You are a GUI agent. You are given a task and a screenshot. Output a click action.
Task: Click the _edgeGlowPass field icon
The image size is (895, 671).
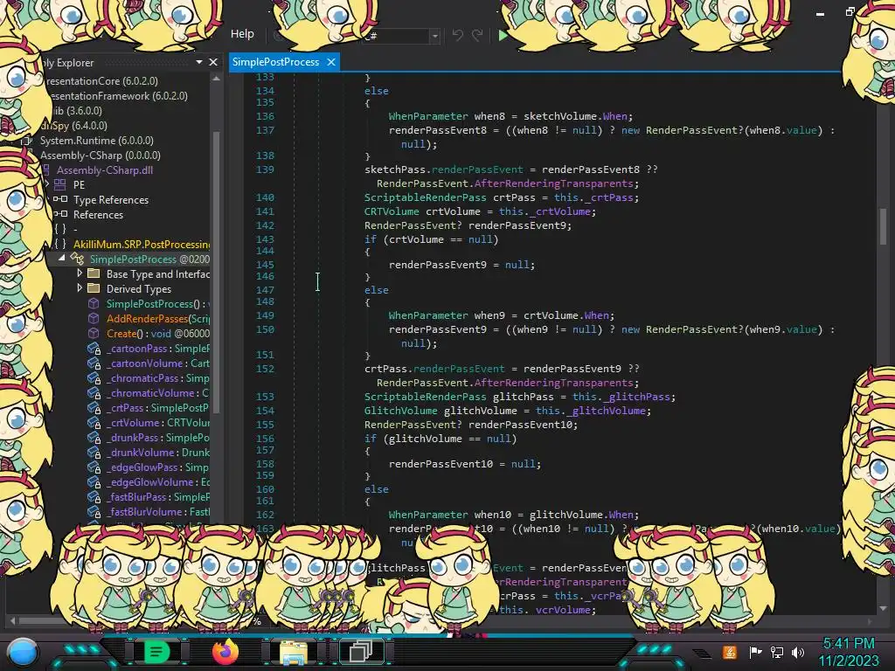coord(94,467)
